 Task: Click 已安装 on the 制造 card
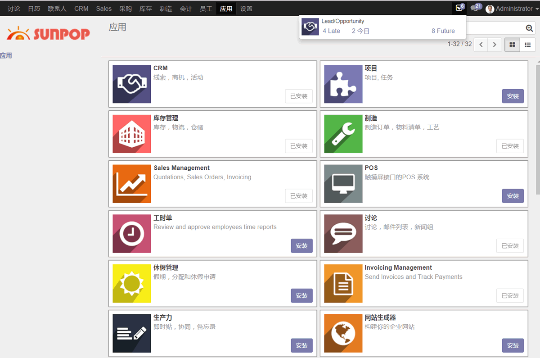[510, 146]
